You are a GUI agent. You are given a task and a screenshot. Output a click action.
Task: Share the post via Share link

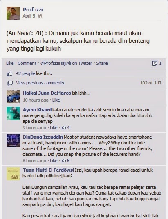tap(102, 63)
